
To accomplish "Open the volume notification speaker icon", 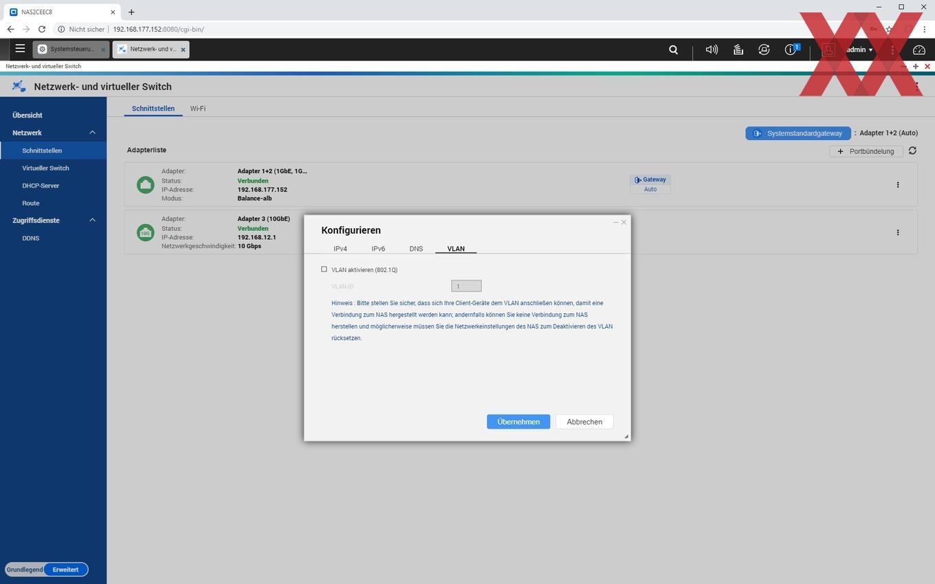I will (x=712, y=49).
